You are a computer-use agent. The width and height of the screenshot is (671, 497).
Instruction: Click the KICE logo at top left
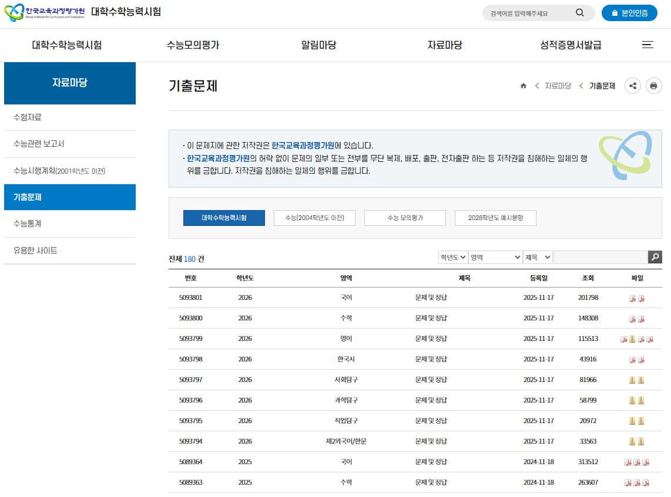(x=45, y=12)
